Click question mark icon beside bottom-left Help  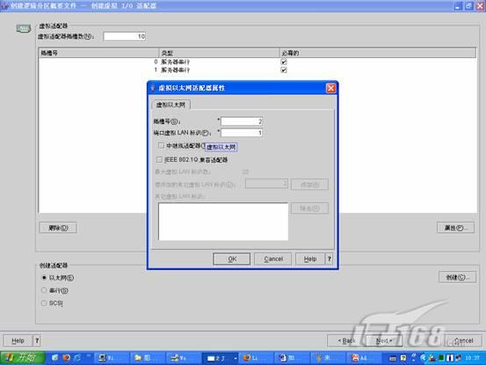[x=37, y=340]
